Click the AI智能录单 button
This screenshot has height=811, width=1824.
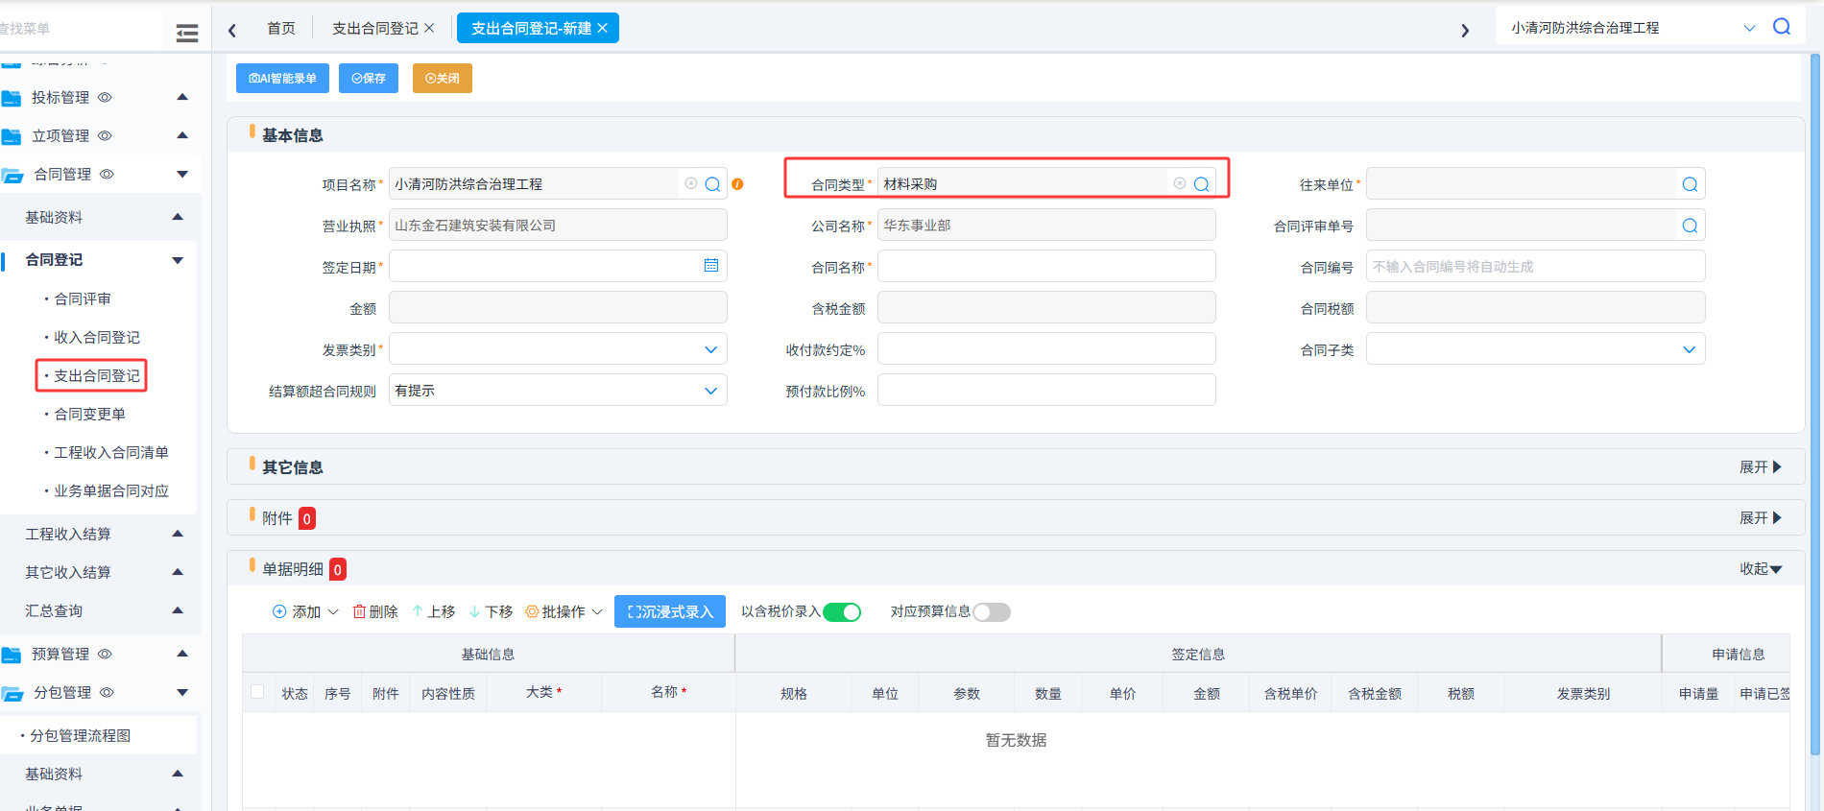point(282,78)
